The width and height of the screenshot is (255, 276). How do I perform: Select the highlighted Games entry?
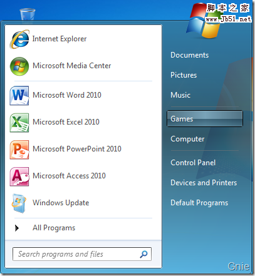coord(205,119)
